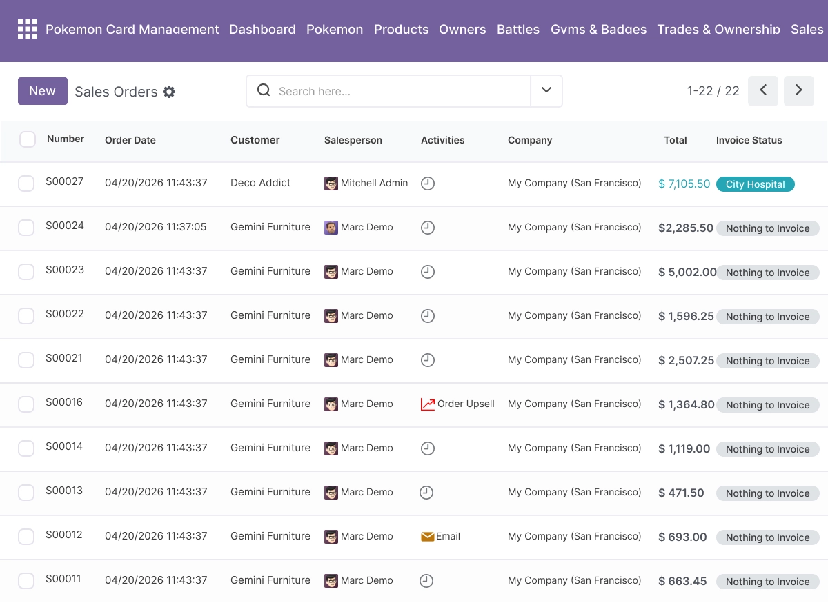Click the search magnifier icon

tap(264, 90)
